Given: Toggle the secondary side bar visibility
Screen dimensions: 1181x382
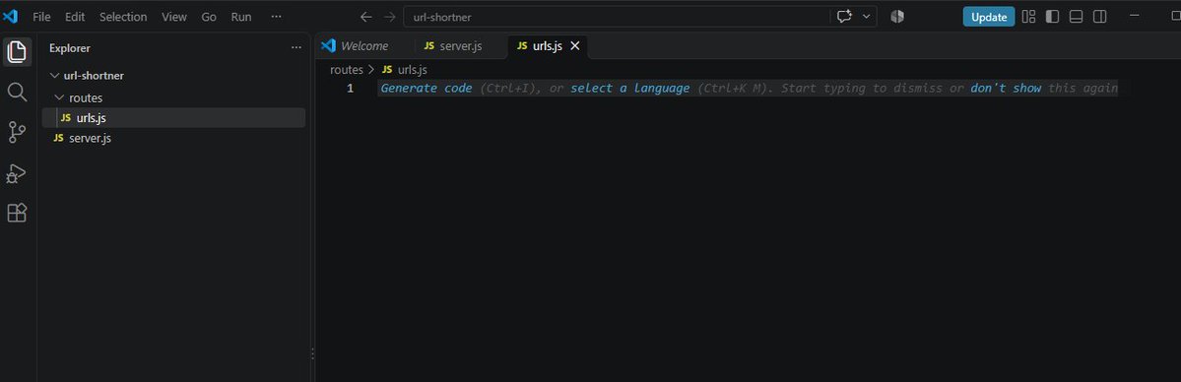Looking at the screenshot, I should 1099,17.
